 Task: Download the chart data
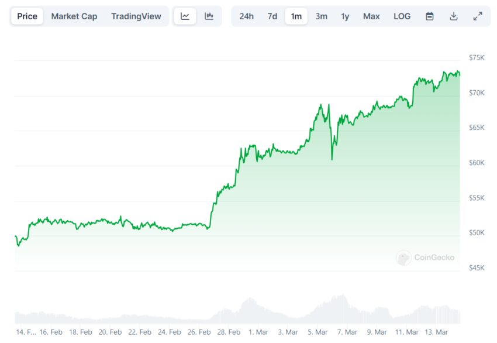pos(453,16)
